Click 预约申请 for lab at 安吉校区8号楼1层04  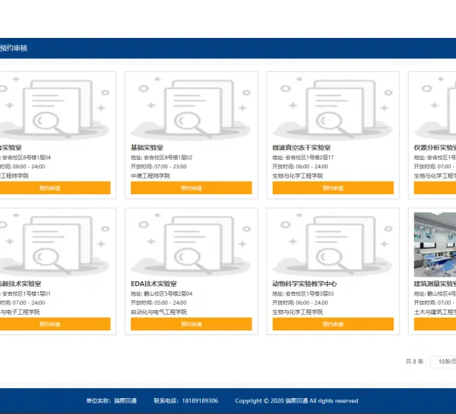(x=55, y=188)
